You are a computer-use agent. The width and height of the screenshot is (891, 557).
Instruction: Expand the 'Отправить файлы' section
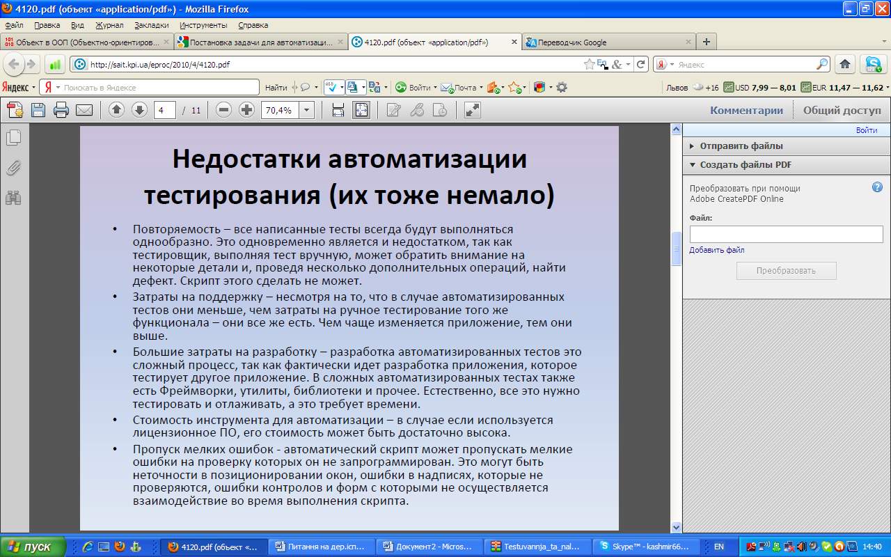741,146
